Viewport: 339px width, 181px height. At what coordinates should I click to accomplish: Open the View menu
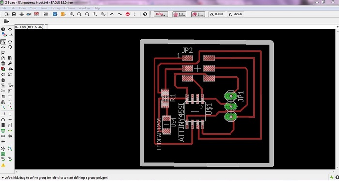33,8
